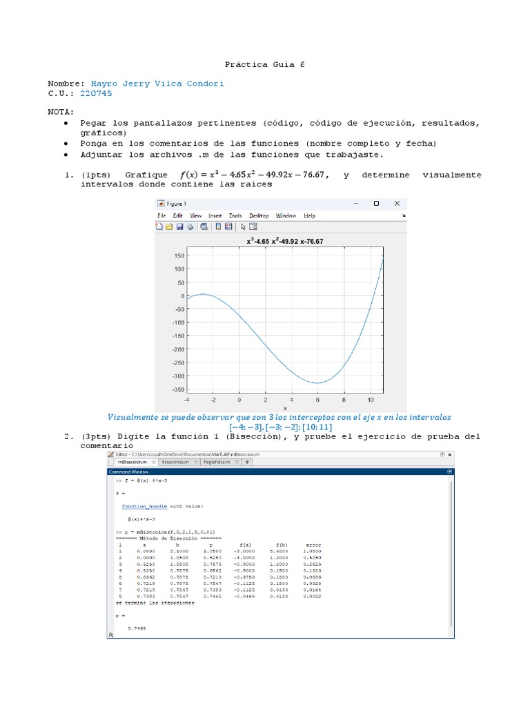Expand the Command Window actions dropdown
The width and height of the screenshot is (530, 707).
[x=449, y=472]
